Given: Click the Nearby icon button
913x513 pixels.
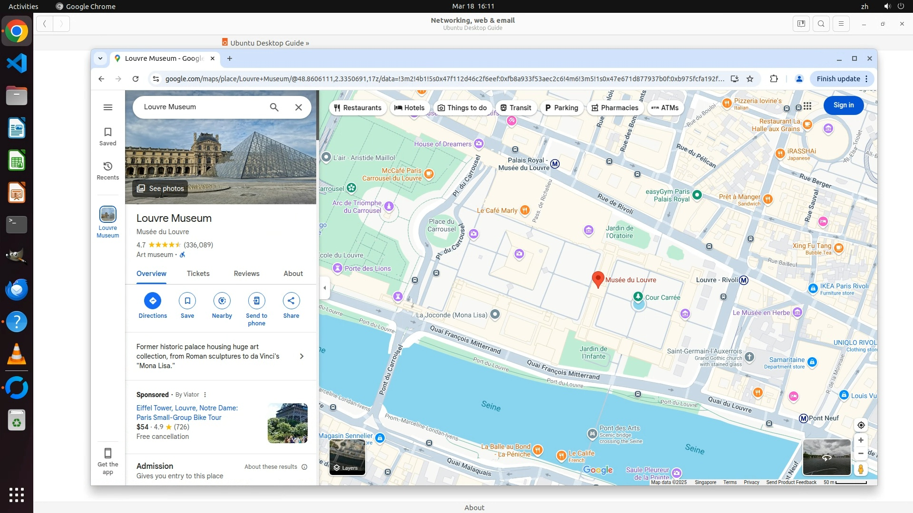Looking at the screenshot, I should pos(222,301).
